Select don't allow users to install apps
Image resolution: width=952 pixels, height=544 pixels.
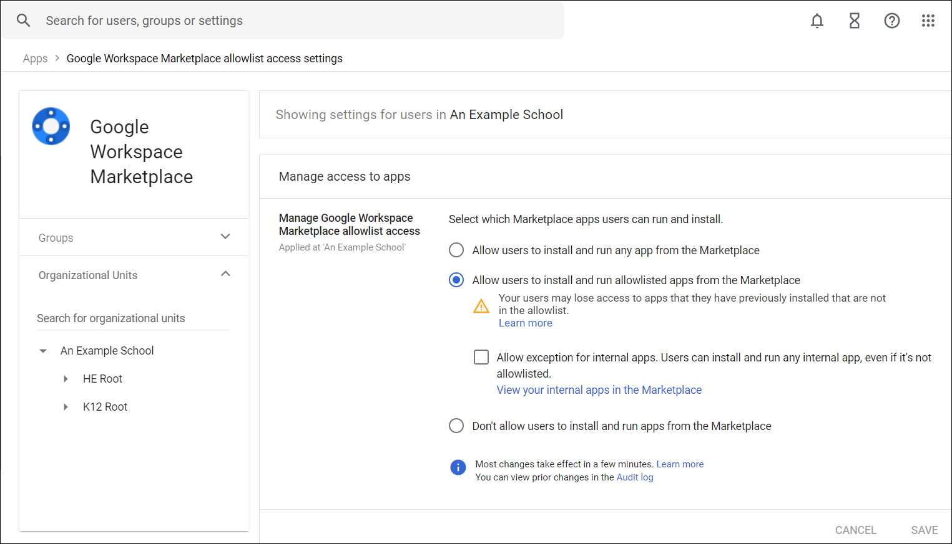(x=456, y=426)
